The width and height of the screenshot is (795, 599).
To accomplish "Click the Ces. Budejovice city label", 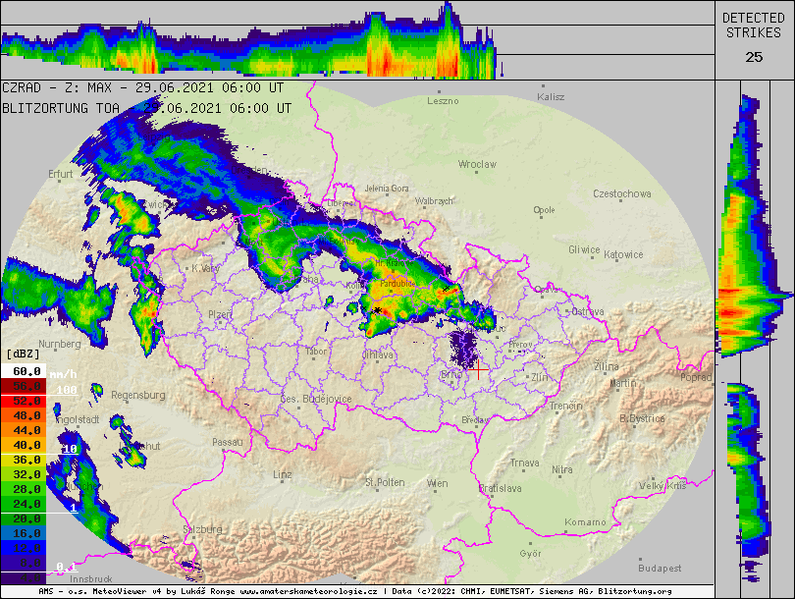I will pos(316,399).
